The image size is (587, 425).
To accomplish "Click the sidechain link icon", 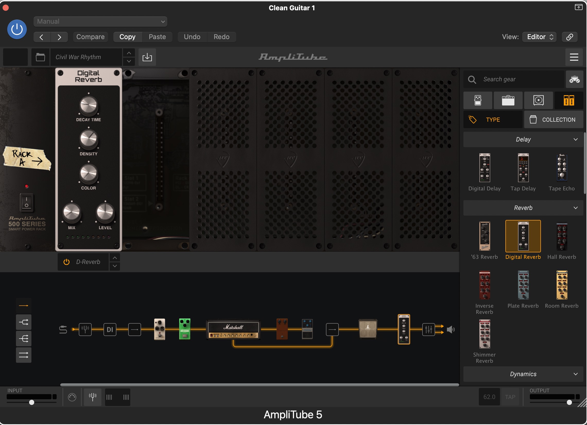I will (569, 37).
